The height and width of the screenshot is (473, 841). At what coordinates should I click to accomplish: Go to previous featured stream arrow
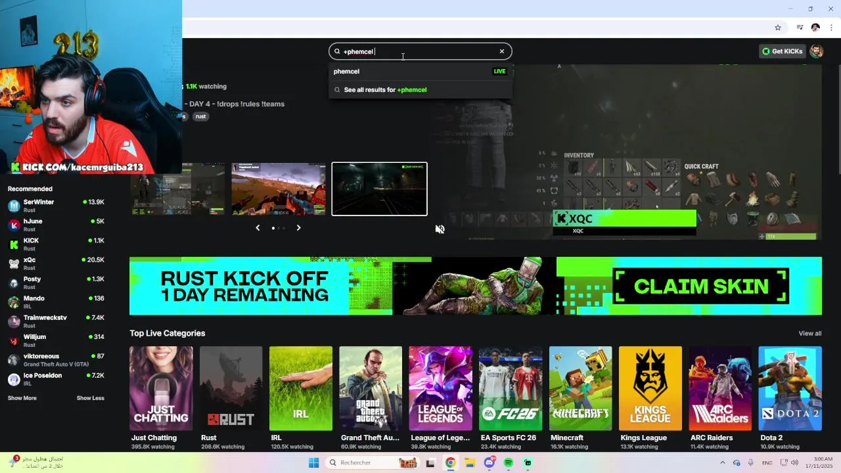tap(258, 228)
